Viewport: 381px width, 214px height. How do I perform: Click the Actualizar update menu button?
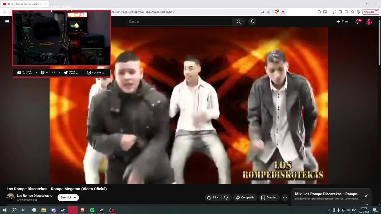(x=371, y=12)
